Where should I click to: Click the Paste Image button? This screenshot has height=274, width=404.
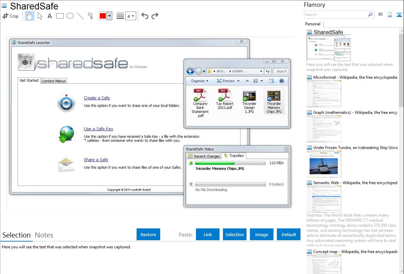coord(261,234)
